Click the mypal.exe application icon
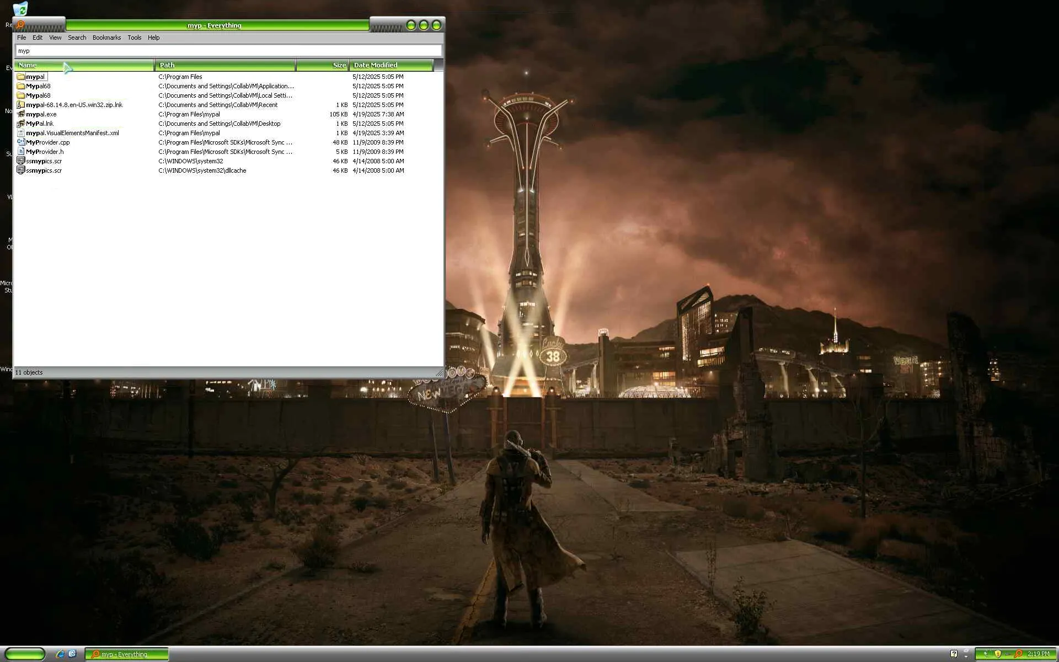Image resolution: width=1059 pixels, height=662 pixels. coord(21,114)
